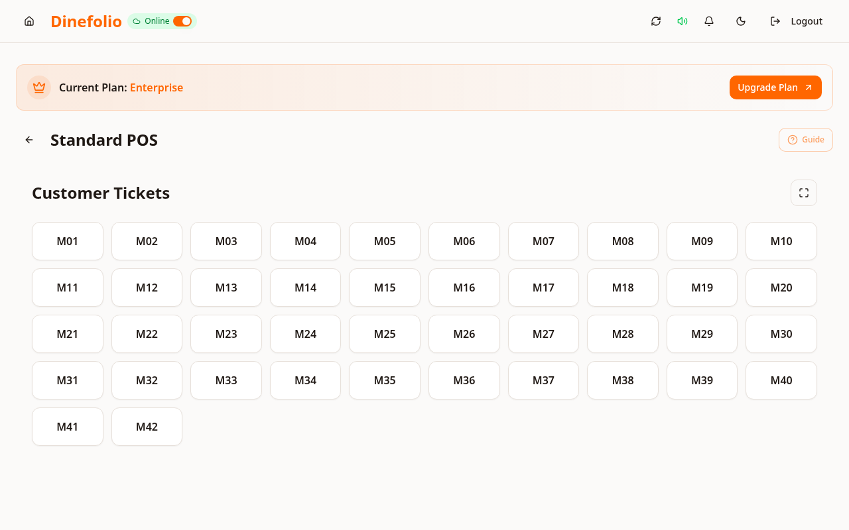This screenshot has width=849, height=530.
Task: Select ticket M08
Action: [x=623, y=241]
